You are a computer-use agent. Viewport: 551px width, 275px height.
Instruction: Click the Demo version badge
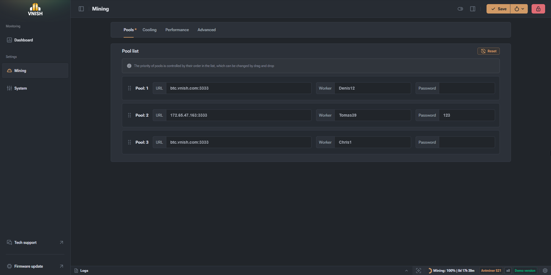pos(525,271)
